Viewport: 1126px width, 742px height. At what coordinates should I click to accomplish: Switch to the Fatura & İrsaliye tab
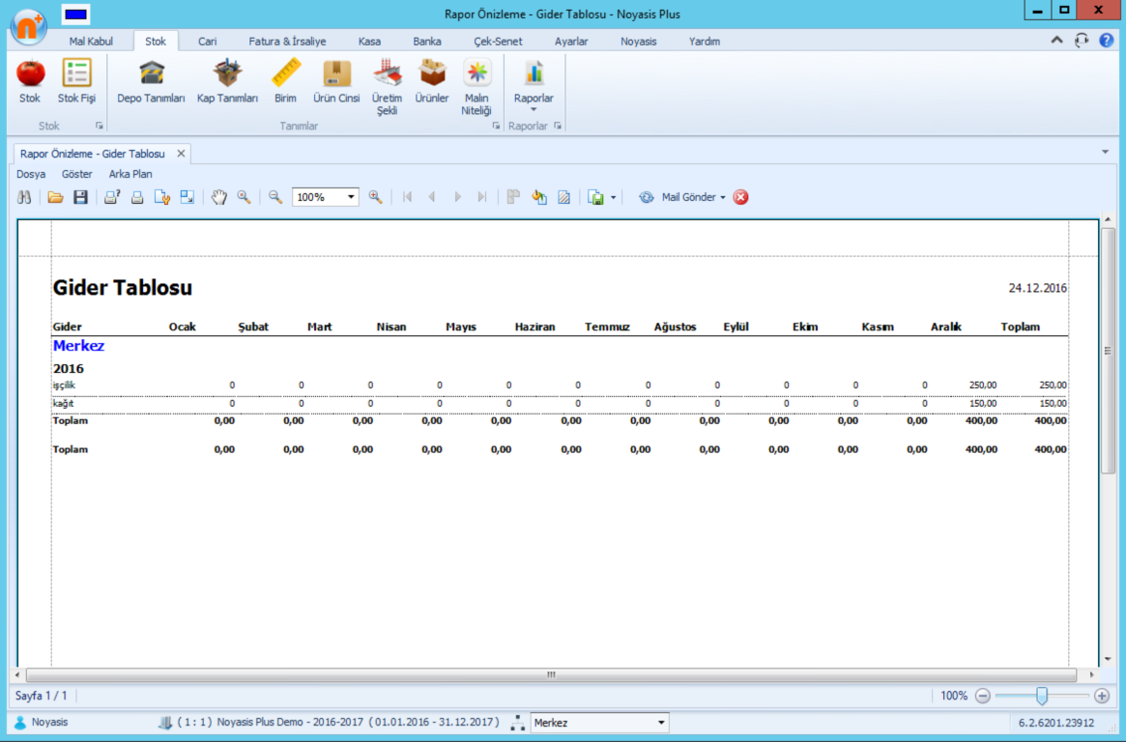tap(287, 41)
